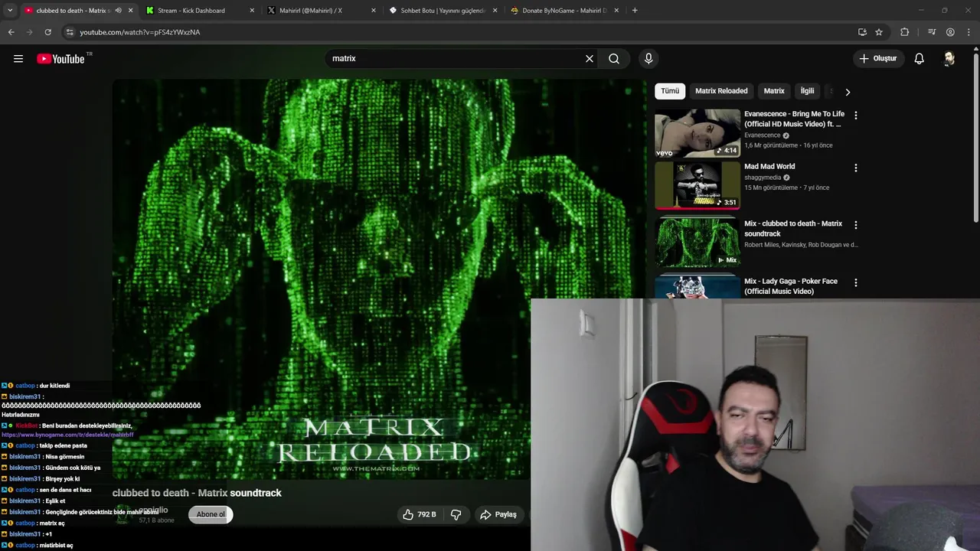
Task: Open Chrome profile icon in toolbar
Action: tap(950, 32)
